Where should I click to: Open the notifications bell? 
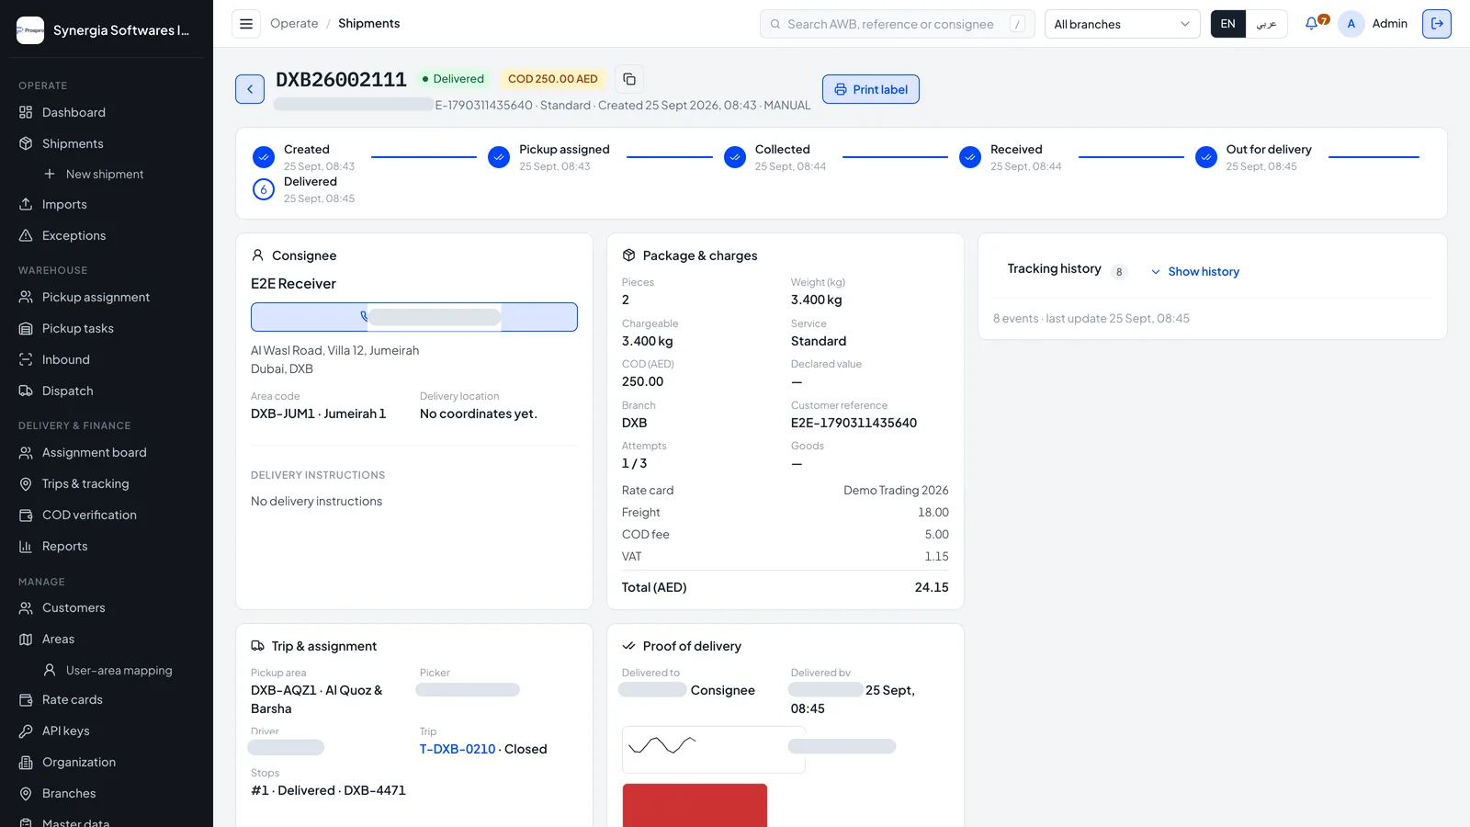(1311, 24)
